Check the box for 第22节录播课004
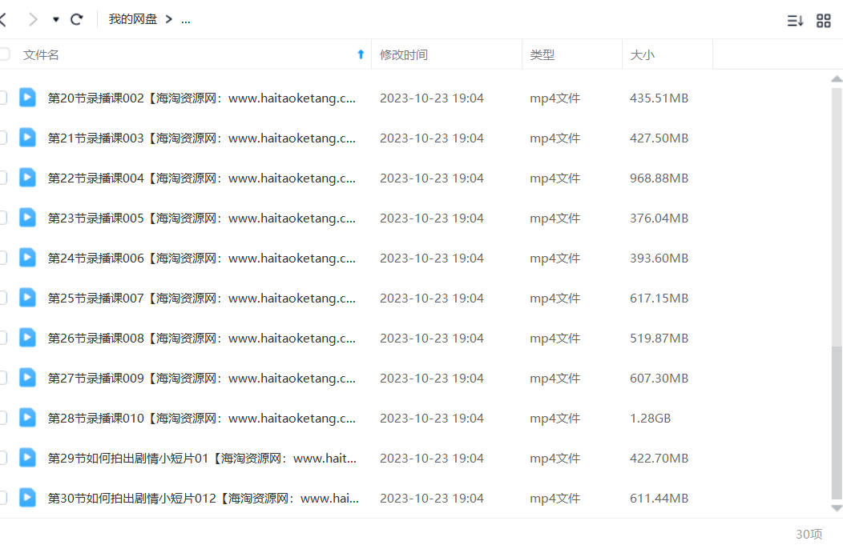The width and height of the screenshot is (843, 545). [x=2, y=178]
